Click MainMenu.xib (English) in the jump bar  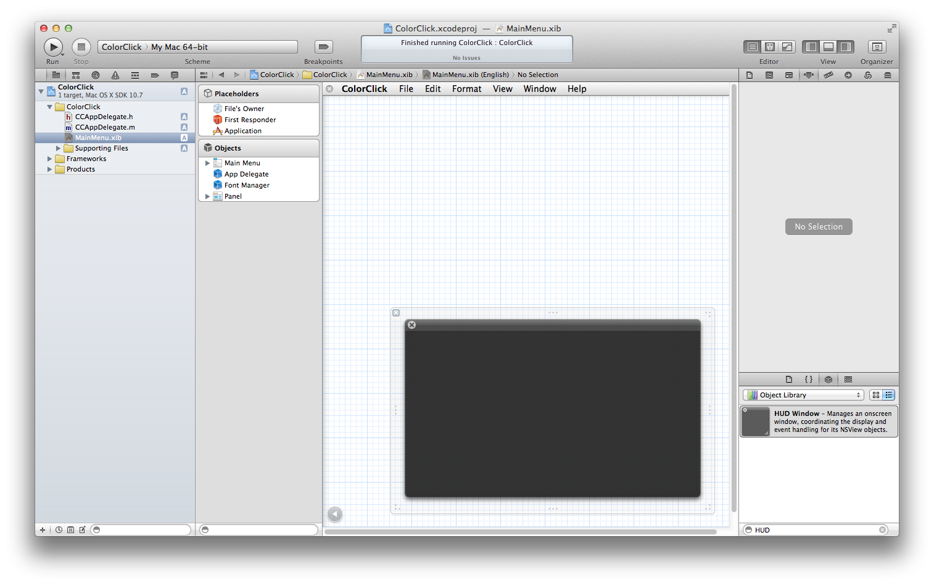(466, 75)
